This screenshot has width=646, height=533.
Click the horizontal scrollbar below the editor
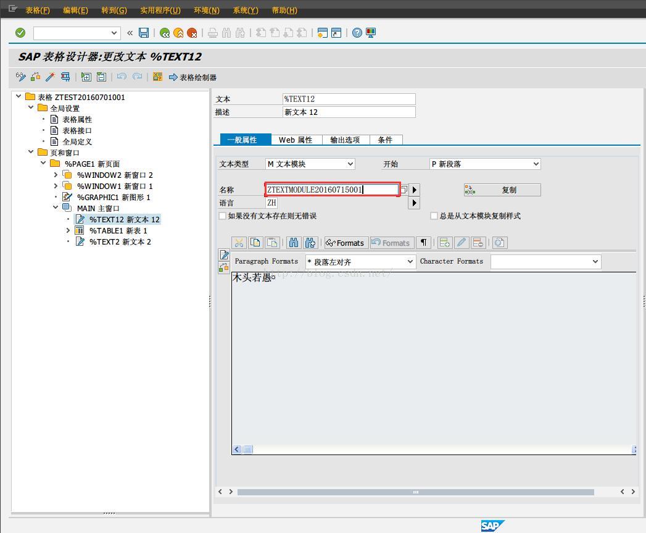click(415, 492)
